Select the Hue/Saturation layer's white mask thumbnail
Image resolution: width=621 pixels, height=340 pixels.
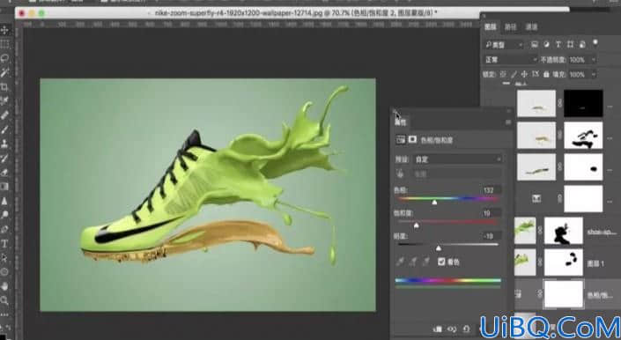(564, 294)
